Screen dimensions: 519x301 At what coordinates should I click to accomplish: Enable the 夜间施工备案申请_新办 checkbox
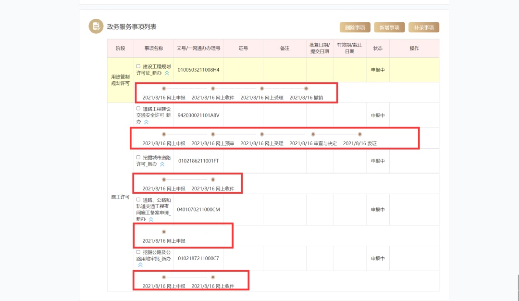tap(138, 200)
